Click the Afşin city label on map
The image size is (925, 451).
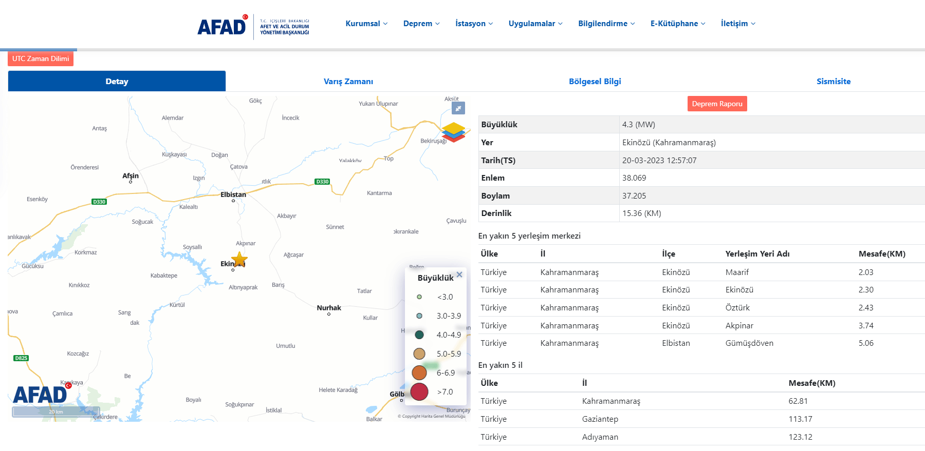click(131, 175)
